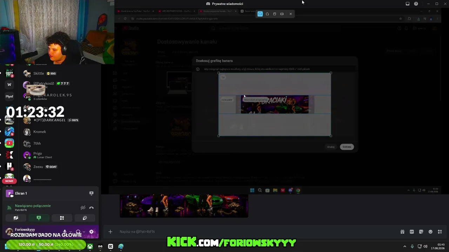Select rectangle snip mode in the snipping toolbar
This screenshot has height=252, width=449.
[x=260, y=14]
